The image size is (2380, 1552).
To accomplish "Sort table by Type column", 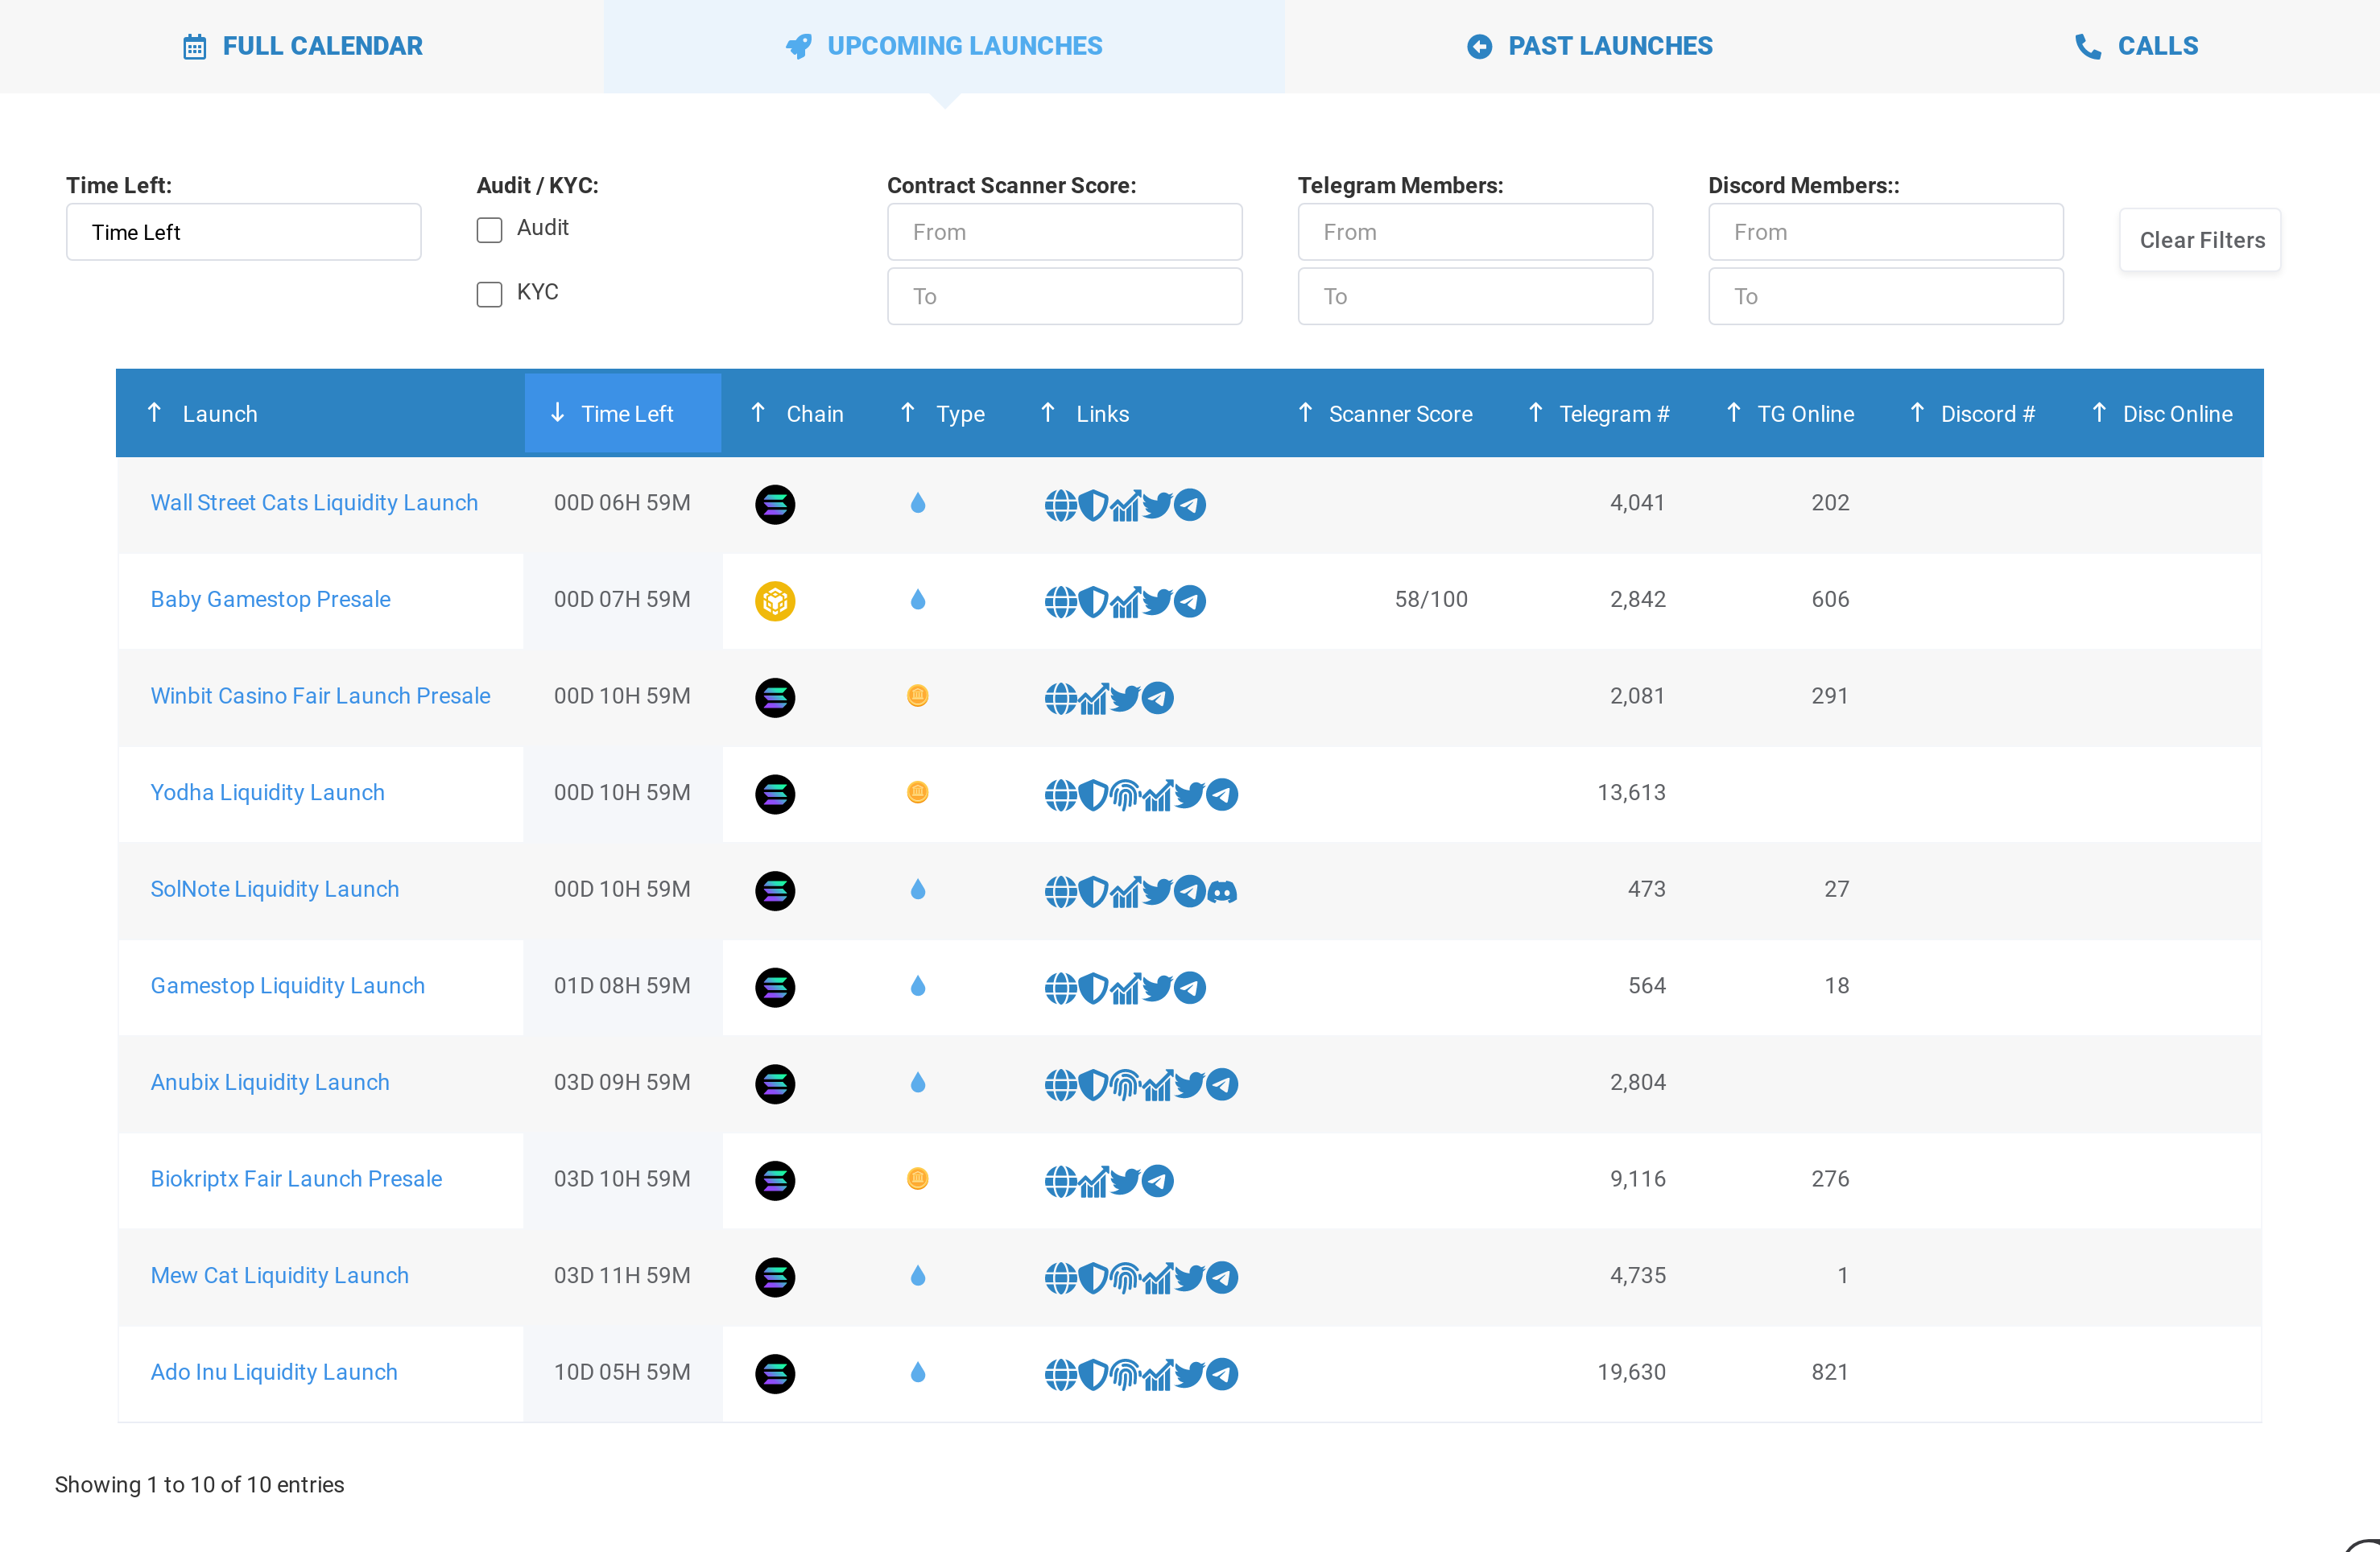I will (x=942, y=413).
